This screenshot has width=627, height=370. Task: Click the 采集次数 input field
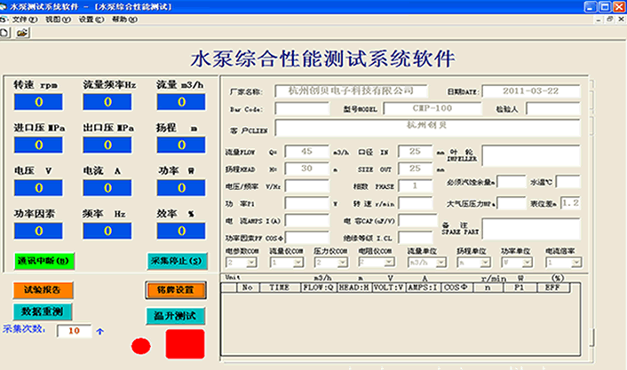73,331
